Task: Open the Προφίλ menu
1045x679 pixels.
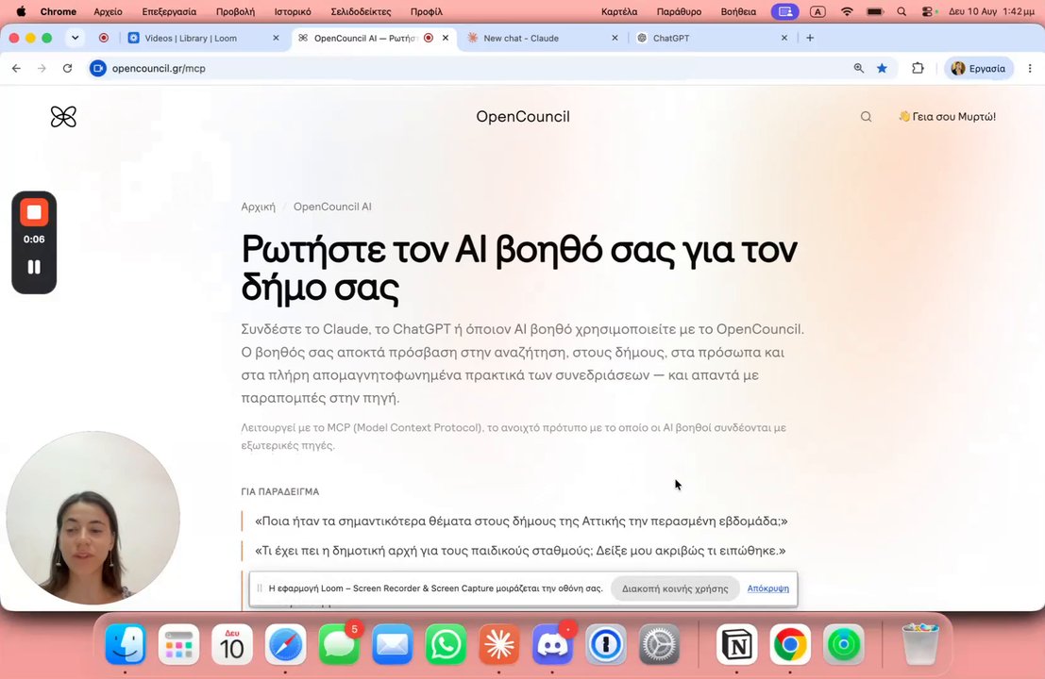Action: pyautogui.click(x=427, y=11)
